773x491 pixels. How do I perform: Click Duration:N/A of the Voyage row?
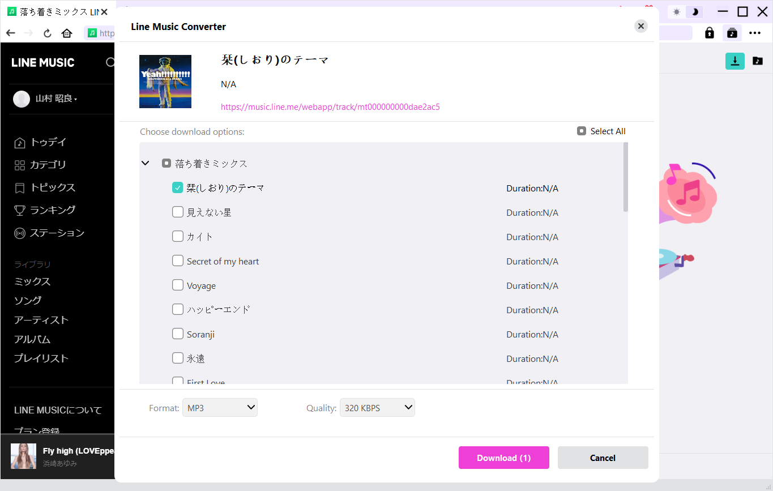point(532,285)
